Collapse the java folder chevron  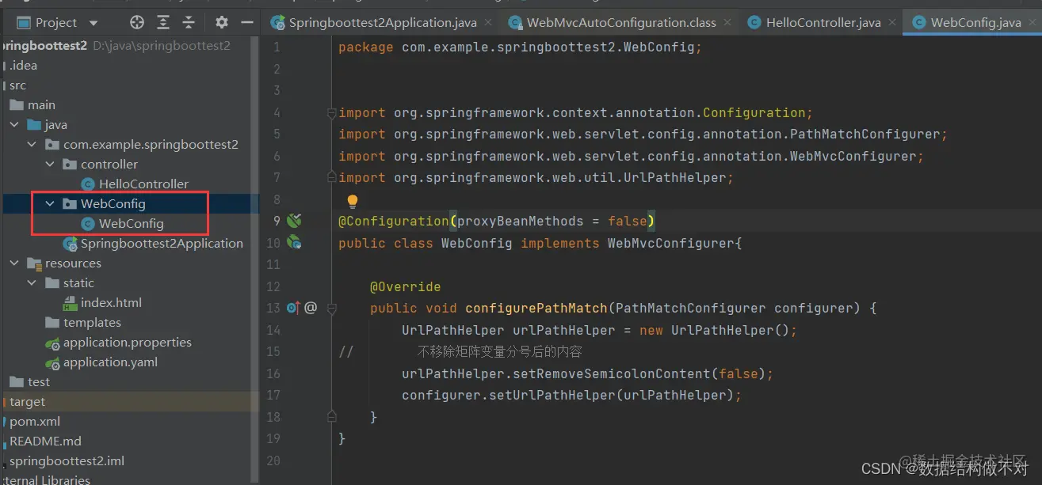click(14, 125)
